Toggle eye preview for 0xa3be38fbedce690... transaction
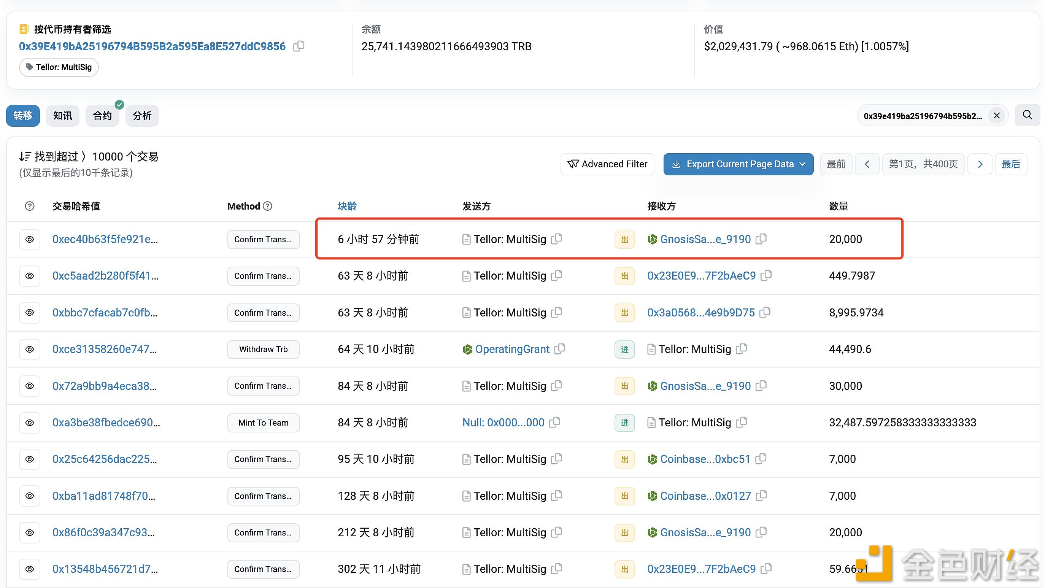1045x588 pixels. 30,423
